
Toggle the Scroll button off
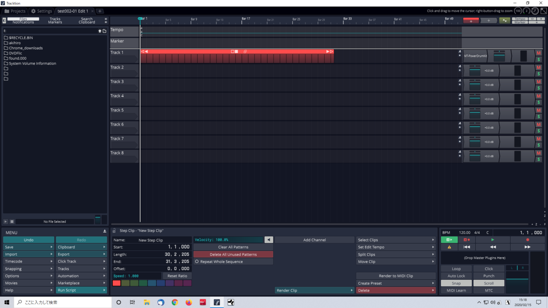(x=489, y=283)
